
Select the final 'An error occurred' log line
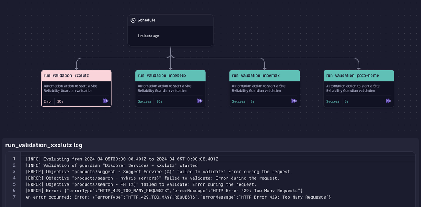[x=178, y=197]
